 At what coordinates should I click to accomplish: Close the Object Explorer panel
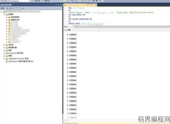[61, 5]
